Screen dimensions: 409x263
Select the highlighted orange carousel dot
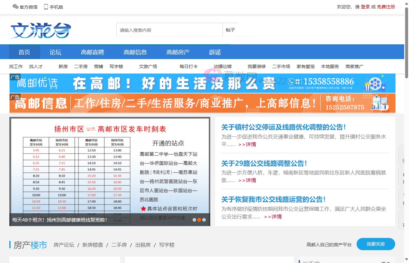(199, 220)
